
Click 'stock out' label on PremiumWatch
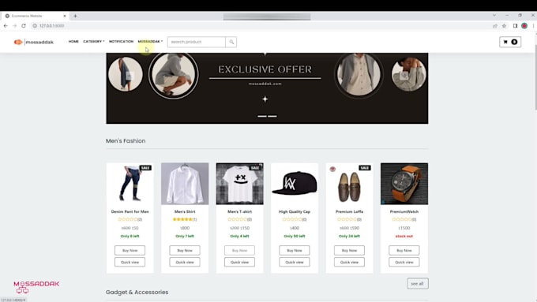click(404, 236)
